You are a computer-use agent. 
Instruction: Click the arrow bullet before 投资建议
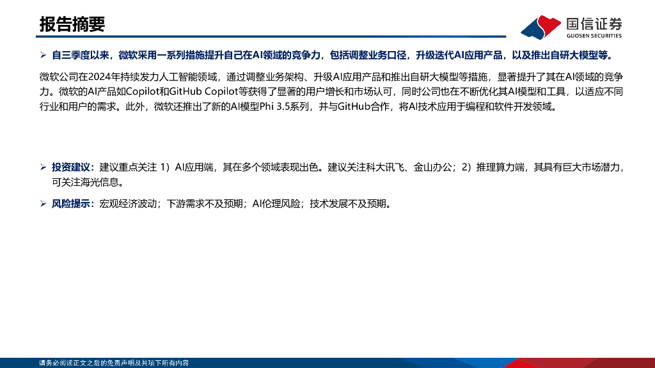click(43, 167)
